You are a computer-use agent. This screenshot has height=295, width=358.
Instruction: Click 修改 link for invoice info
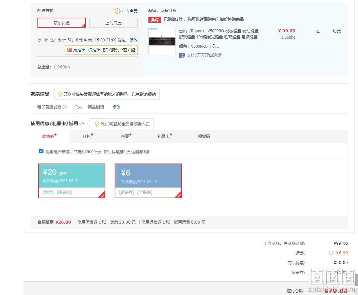(x=116, y=107)
